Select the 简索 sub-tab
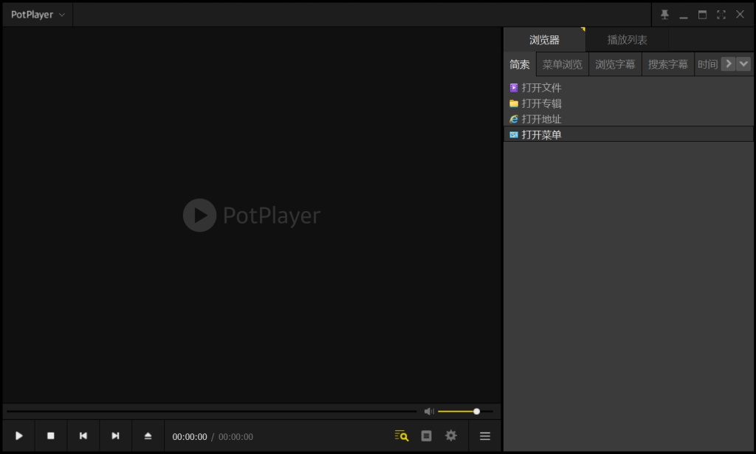 pyautogui.click(x=520, y=64)
